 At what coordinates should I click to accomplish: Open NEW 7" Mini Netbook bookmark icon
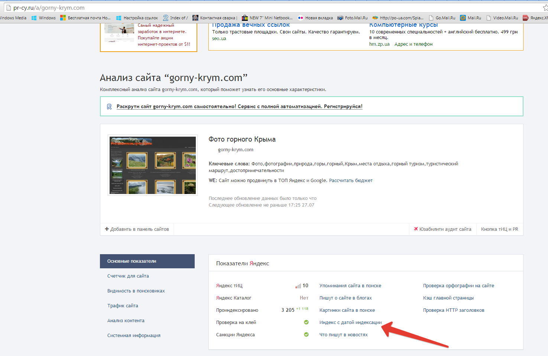(x=245, y=18)
